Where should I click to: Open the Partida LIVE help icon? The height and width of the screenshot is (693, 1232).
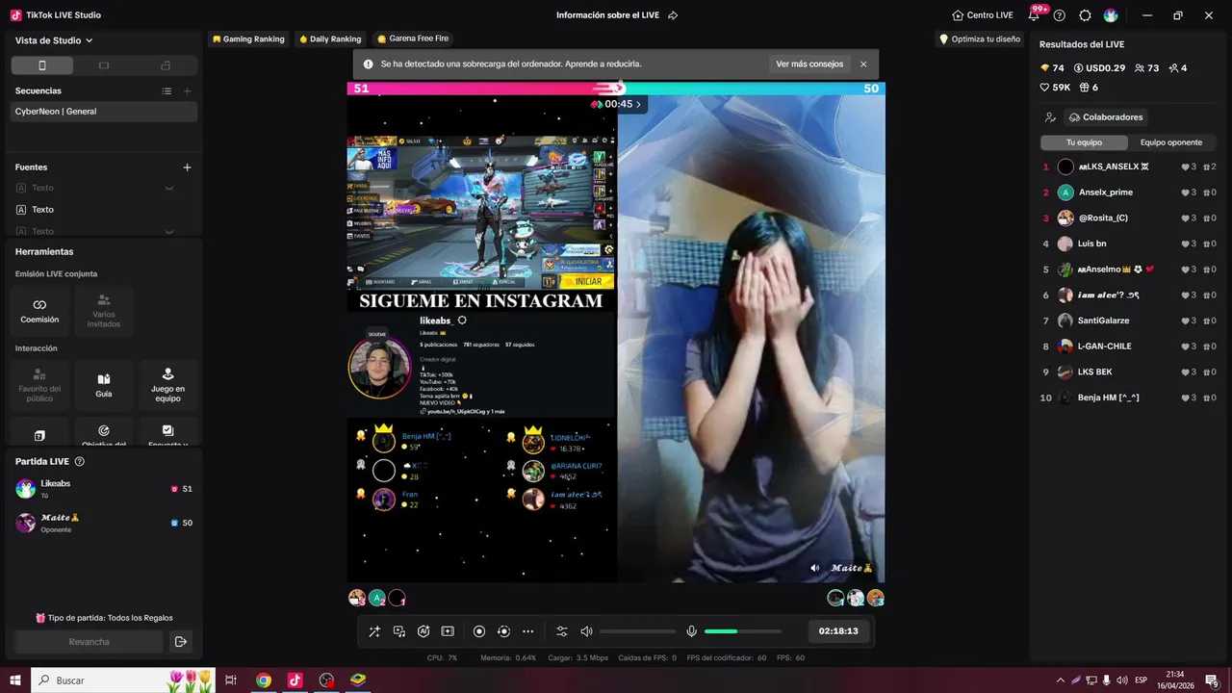coord(79,462)
